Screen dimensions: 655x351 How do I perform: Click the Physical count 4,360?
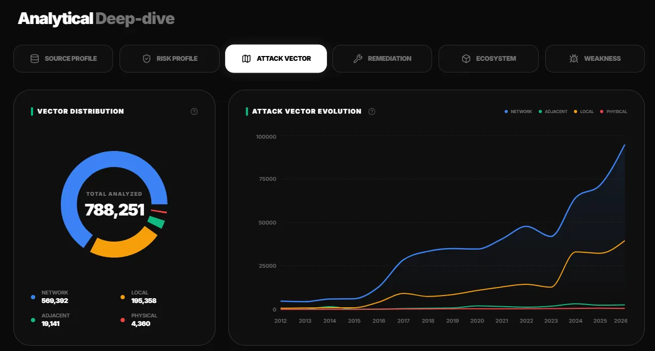tap(141, 324)
